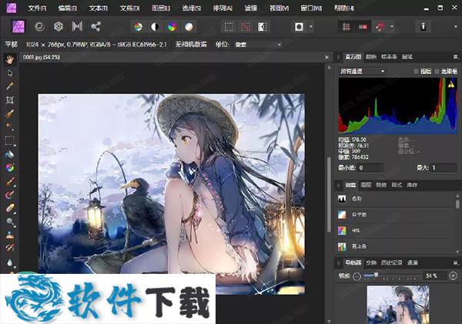This screenshot has height=324, width=462.
Task: Select the Crop tool
Action: pos(10,100)
